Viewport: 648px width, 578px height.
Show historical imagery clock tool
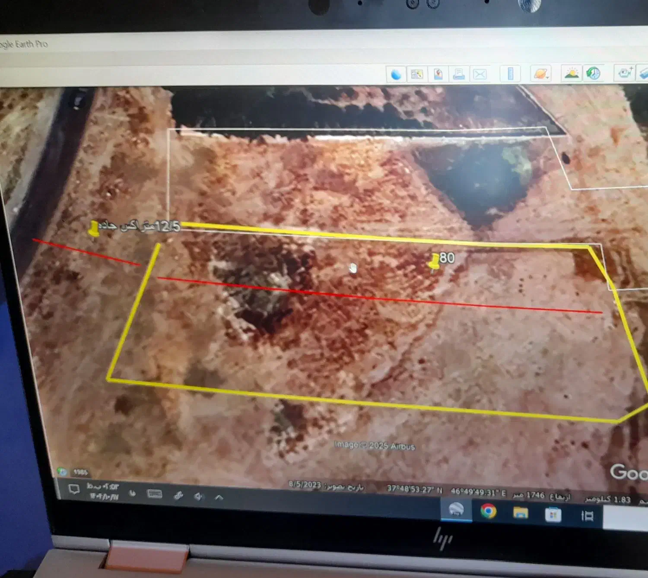593,73
